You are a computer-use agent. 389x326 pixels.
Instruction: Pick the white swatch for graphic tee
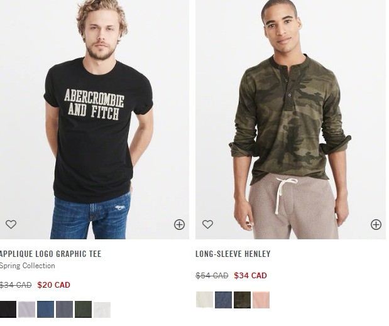pyautogui.click(x=102, y=309)
